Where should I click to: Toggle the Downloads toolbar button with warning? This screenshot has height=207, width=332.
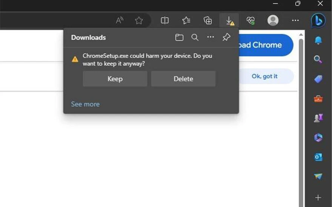229,20
